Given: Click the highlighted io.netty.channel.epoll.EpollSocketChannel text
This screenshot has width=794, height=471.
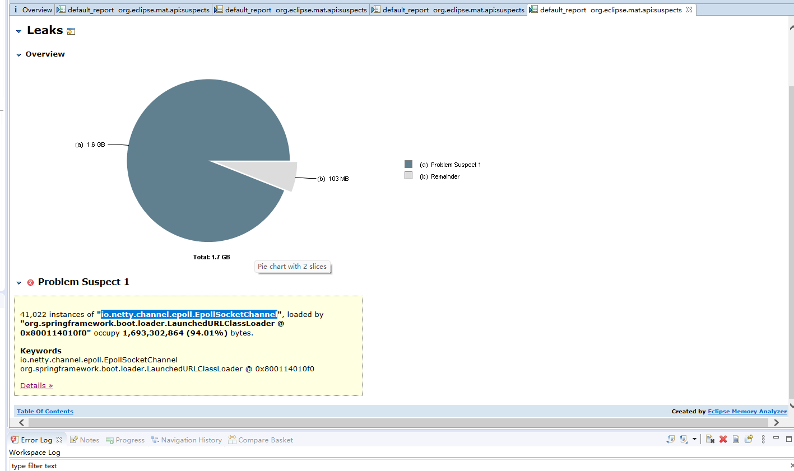Looking at the screenshot, I should point(189,314).
